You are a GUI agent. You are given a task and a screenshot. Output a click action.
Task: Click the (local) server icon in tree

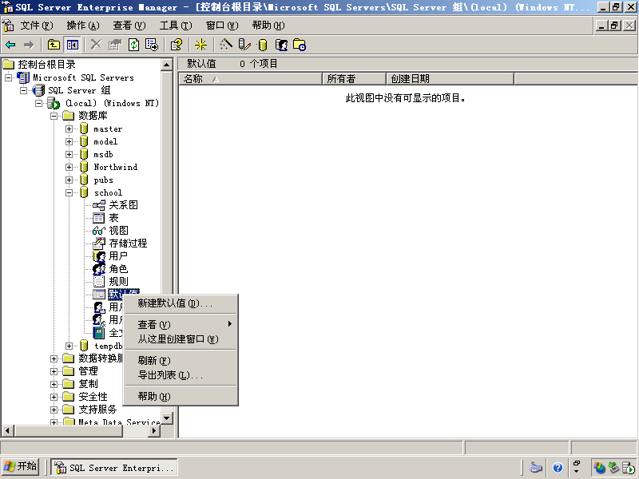point(54,103)
